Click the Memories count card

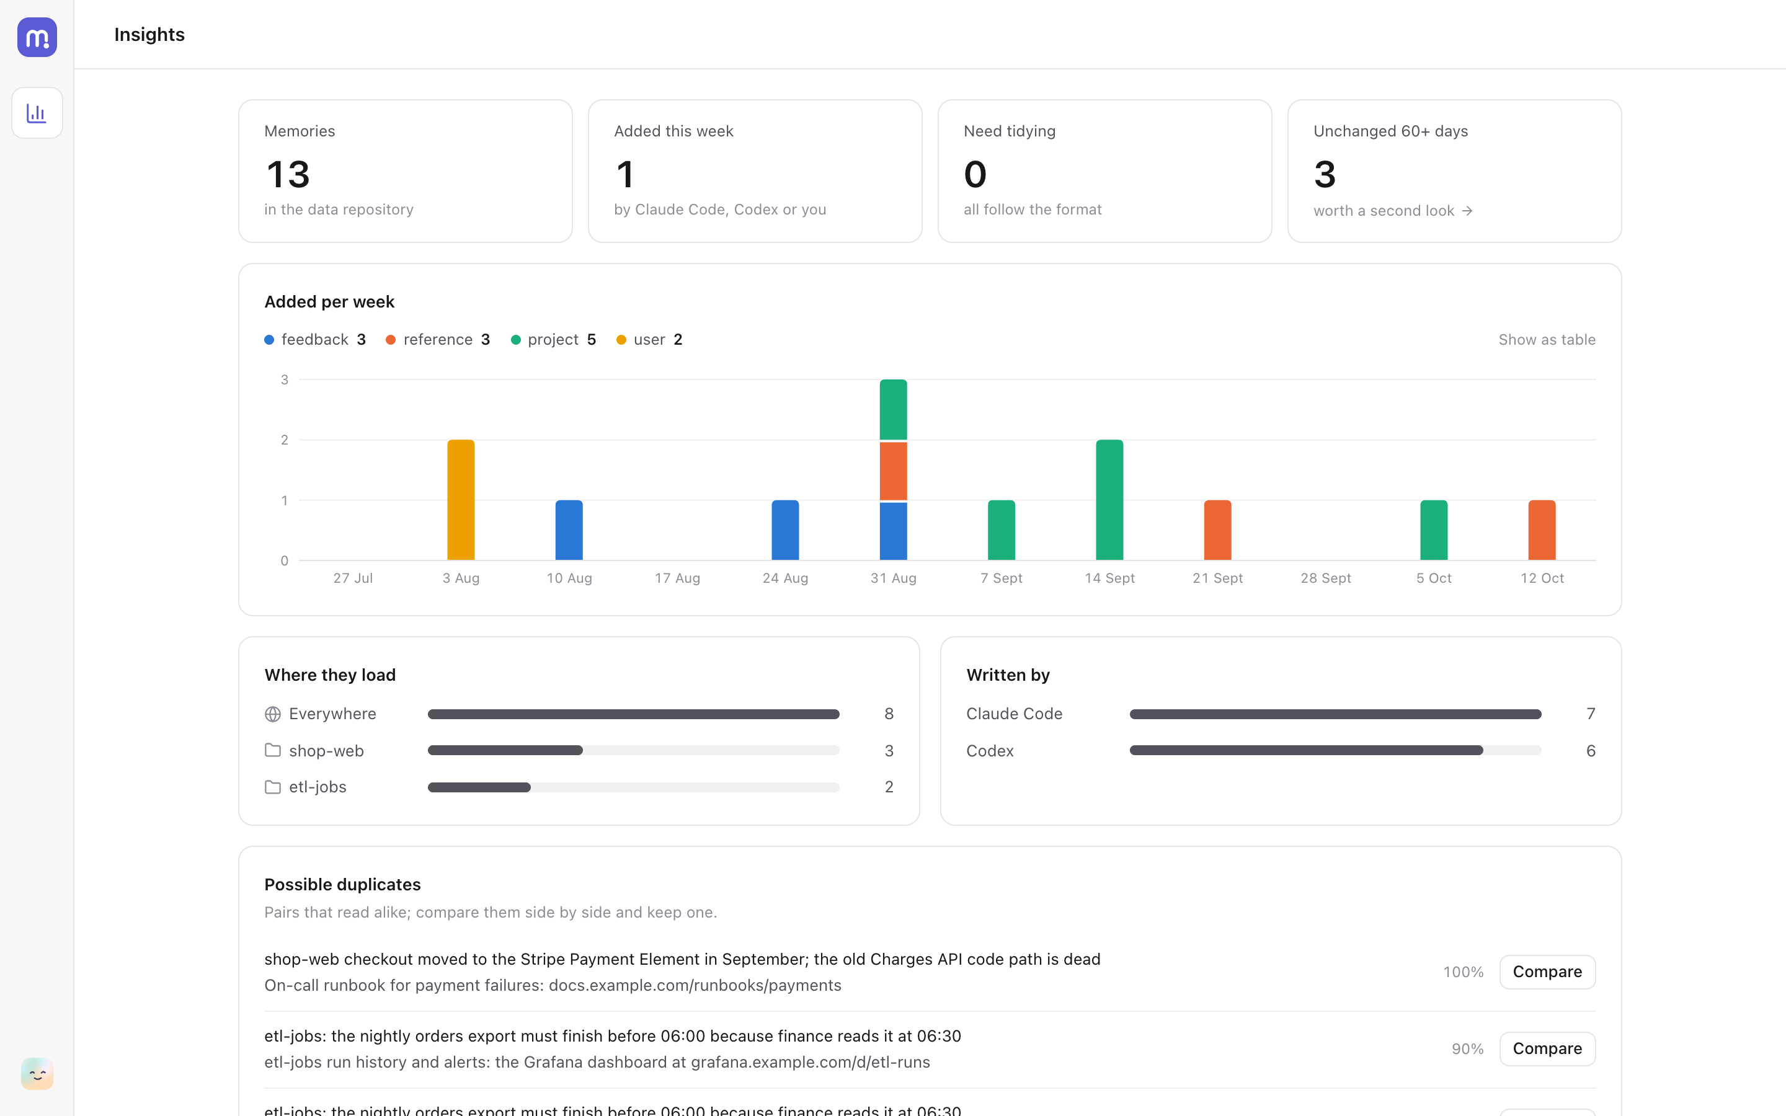[x=405, y=171]
